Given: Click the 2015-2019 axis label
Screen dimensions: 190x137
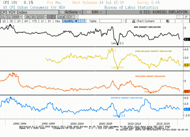Looking at the screenshot, I should pos(163,124).
